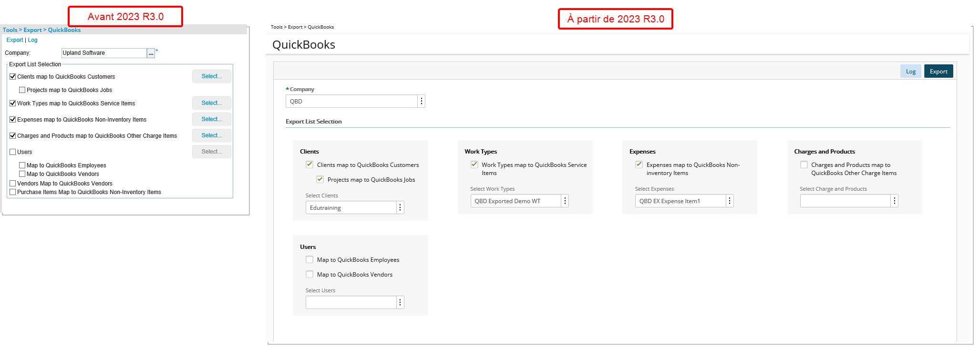This screenshot has height=350, width=979.
Task: Go to QuickBooks in old breadcrumb
Action: [64, 30]
